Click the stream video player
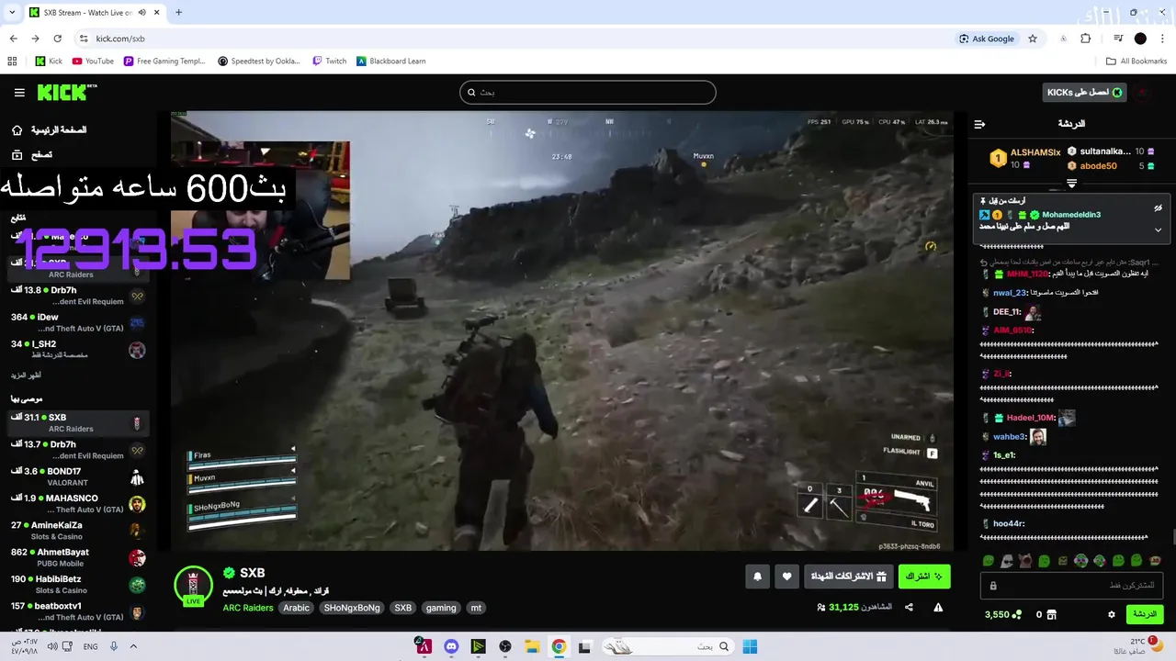 (561, 330)
